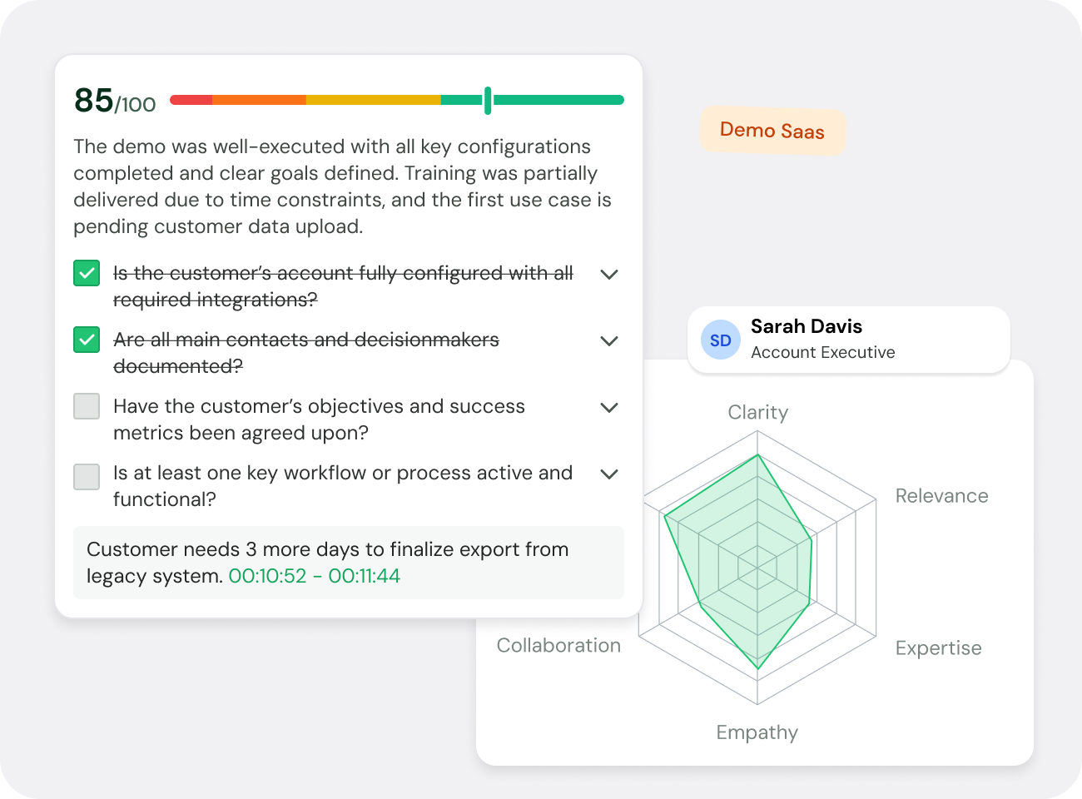Click the Demo Saas tag

(x=772, y=131)
